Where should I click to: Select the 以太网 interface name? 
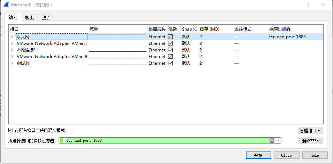pos(23,37)
